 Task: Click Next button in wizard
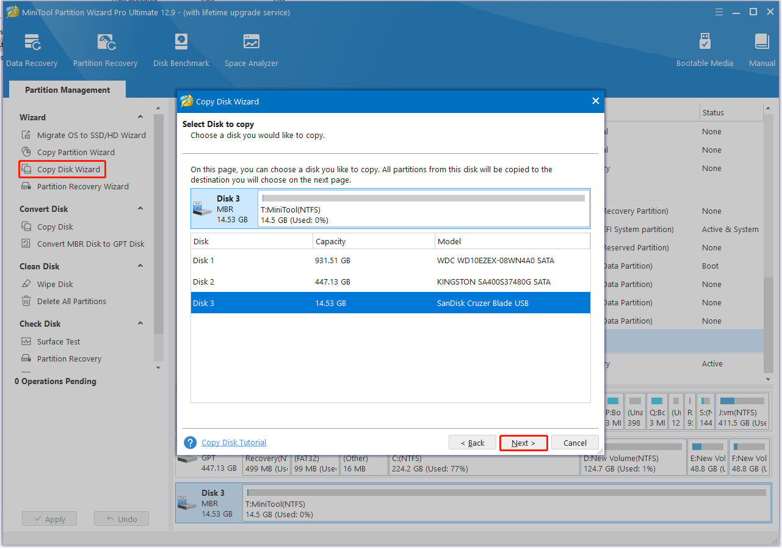point(523,443)
